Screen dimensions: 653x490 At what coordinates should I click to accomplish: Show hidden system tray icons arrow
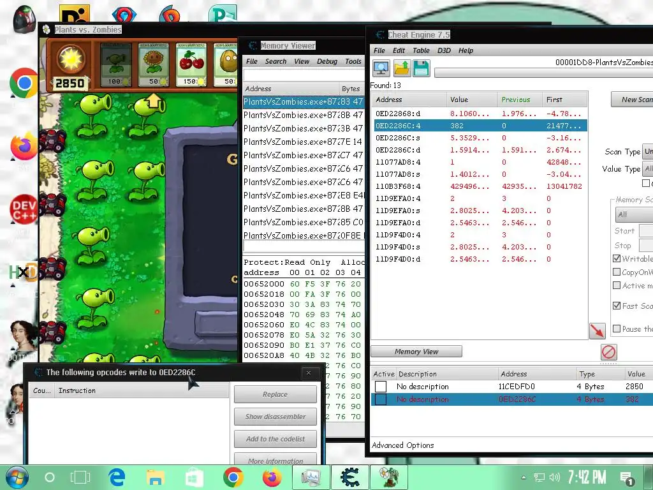pos(524,477)
